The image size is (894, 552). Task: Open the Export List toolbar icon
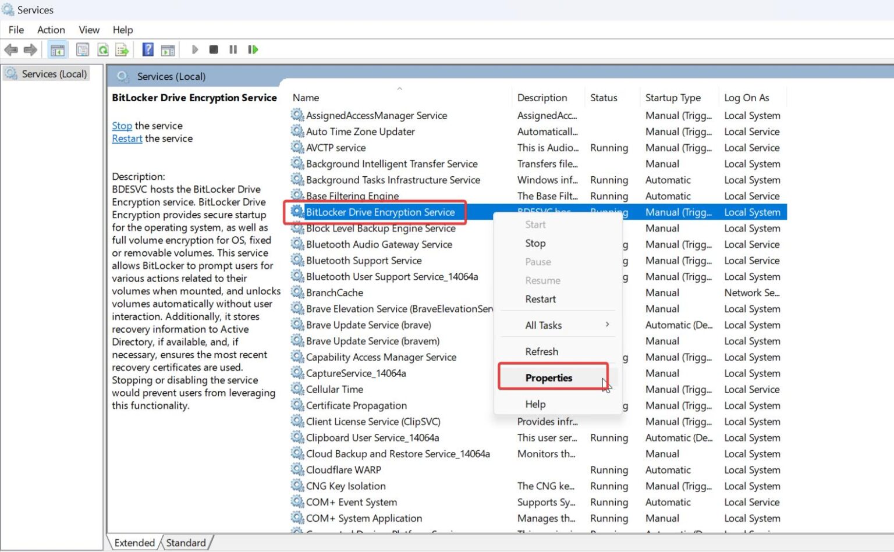point(122,49)
